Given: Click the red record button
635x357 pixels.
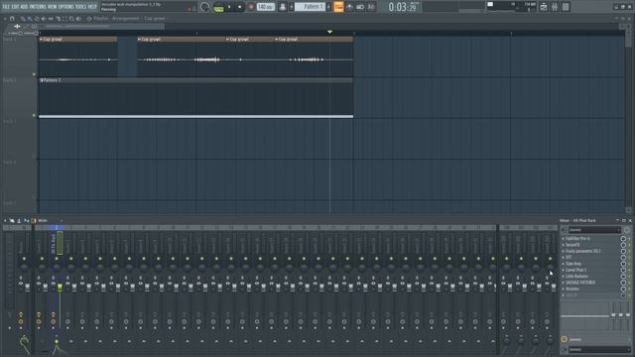Looking at the screenshot, I should [x=251, y=7].
